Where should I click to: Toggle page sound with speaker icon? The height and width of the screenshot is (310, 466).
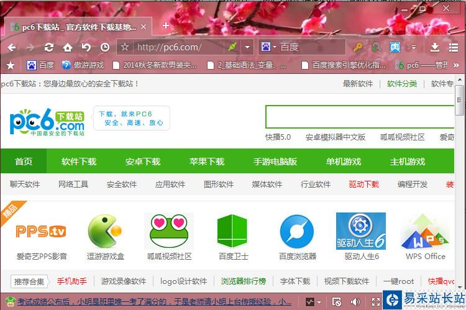coord(355,303)
